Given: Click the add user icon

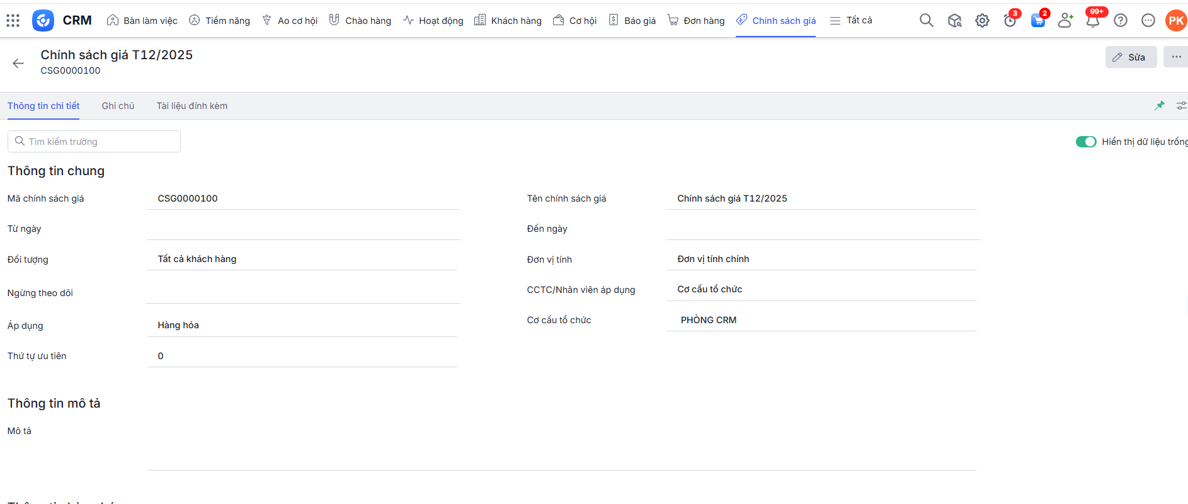Looking at the screenshot, I should 1065,21.
